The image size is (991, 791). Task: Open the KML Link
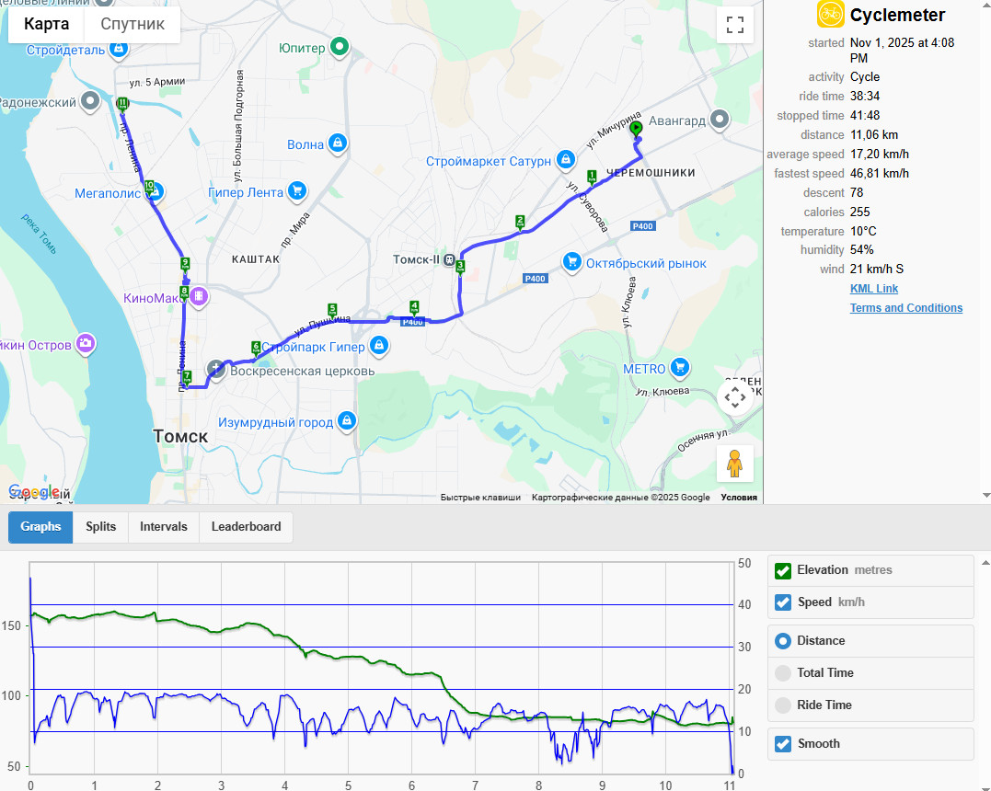[x=873, y=289]
